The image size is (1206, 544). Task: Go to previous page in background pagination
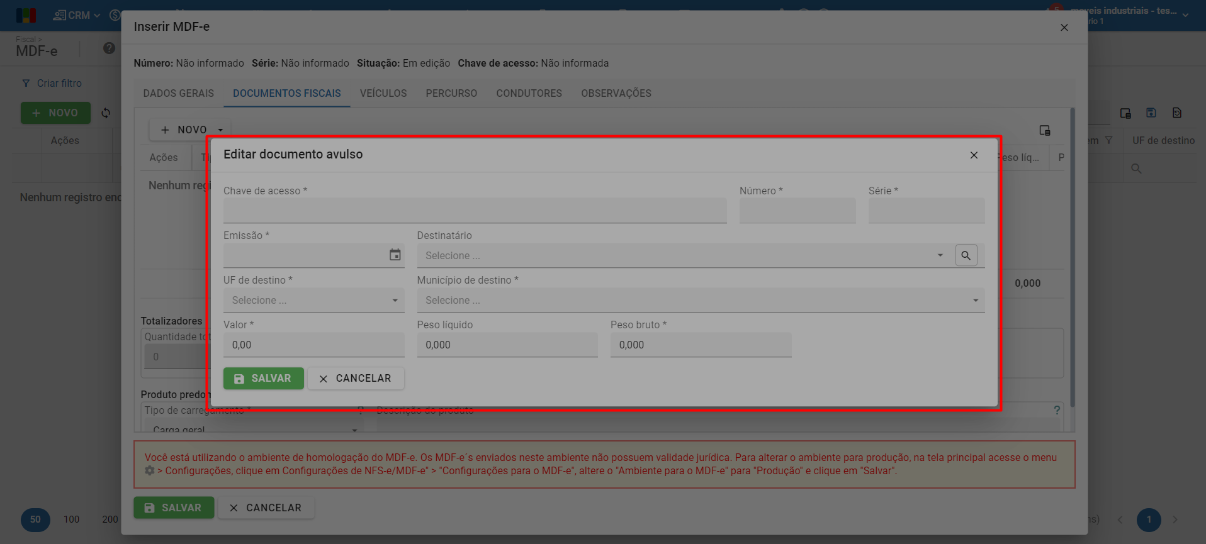[x=1120, y=519]
